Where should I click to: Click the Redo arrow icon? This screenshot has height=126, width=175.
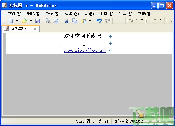(x=108, y=21)
